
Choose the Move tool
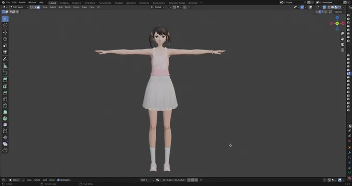[x=5, y=33]
